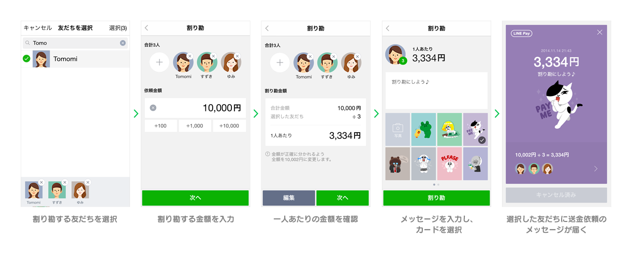Click the Tomo search input field
The image size is (632, 254).
(76, 43)
